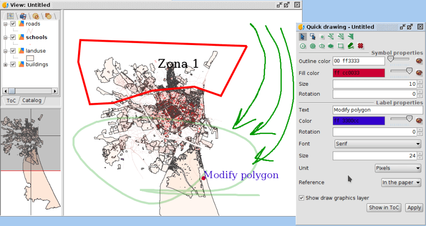This screenshot has height=226, width=426.
Task: Click the Show in ToC button
Action: pyautogui.click(x=384, y=208)
